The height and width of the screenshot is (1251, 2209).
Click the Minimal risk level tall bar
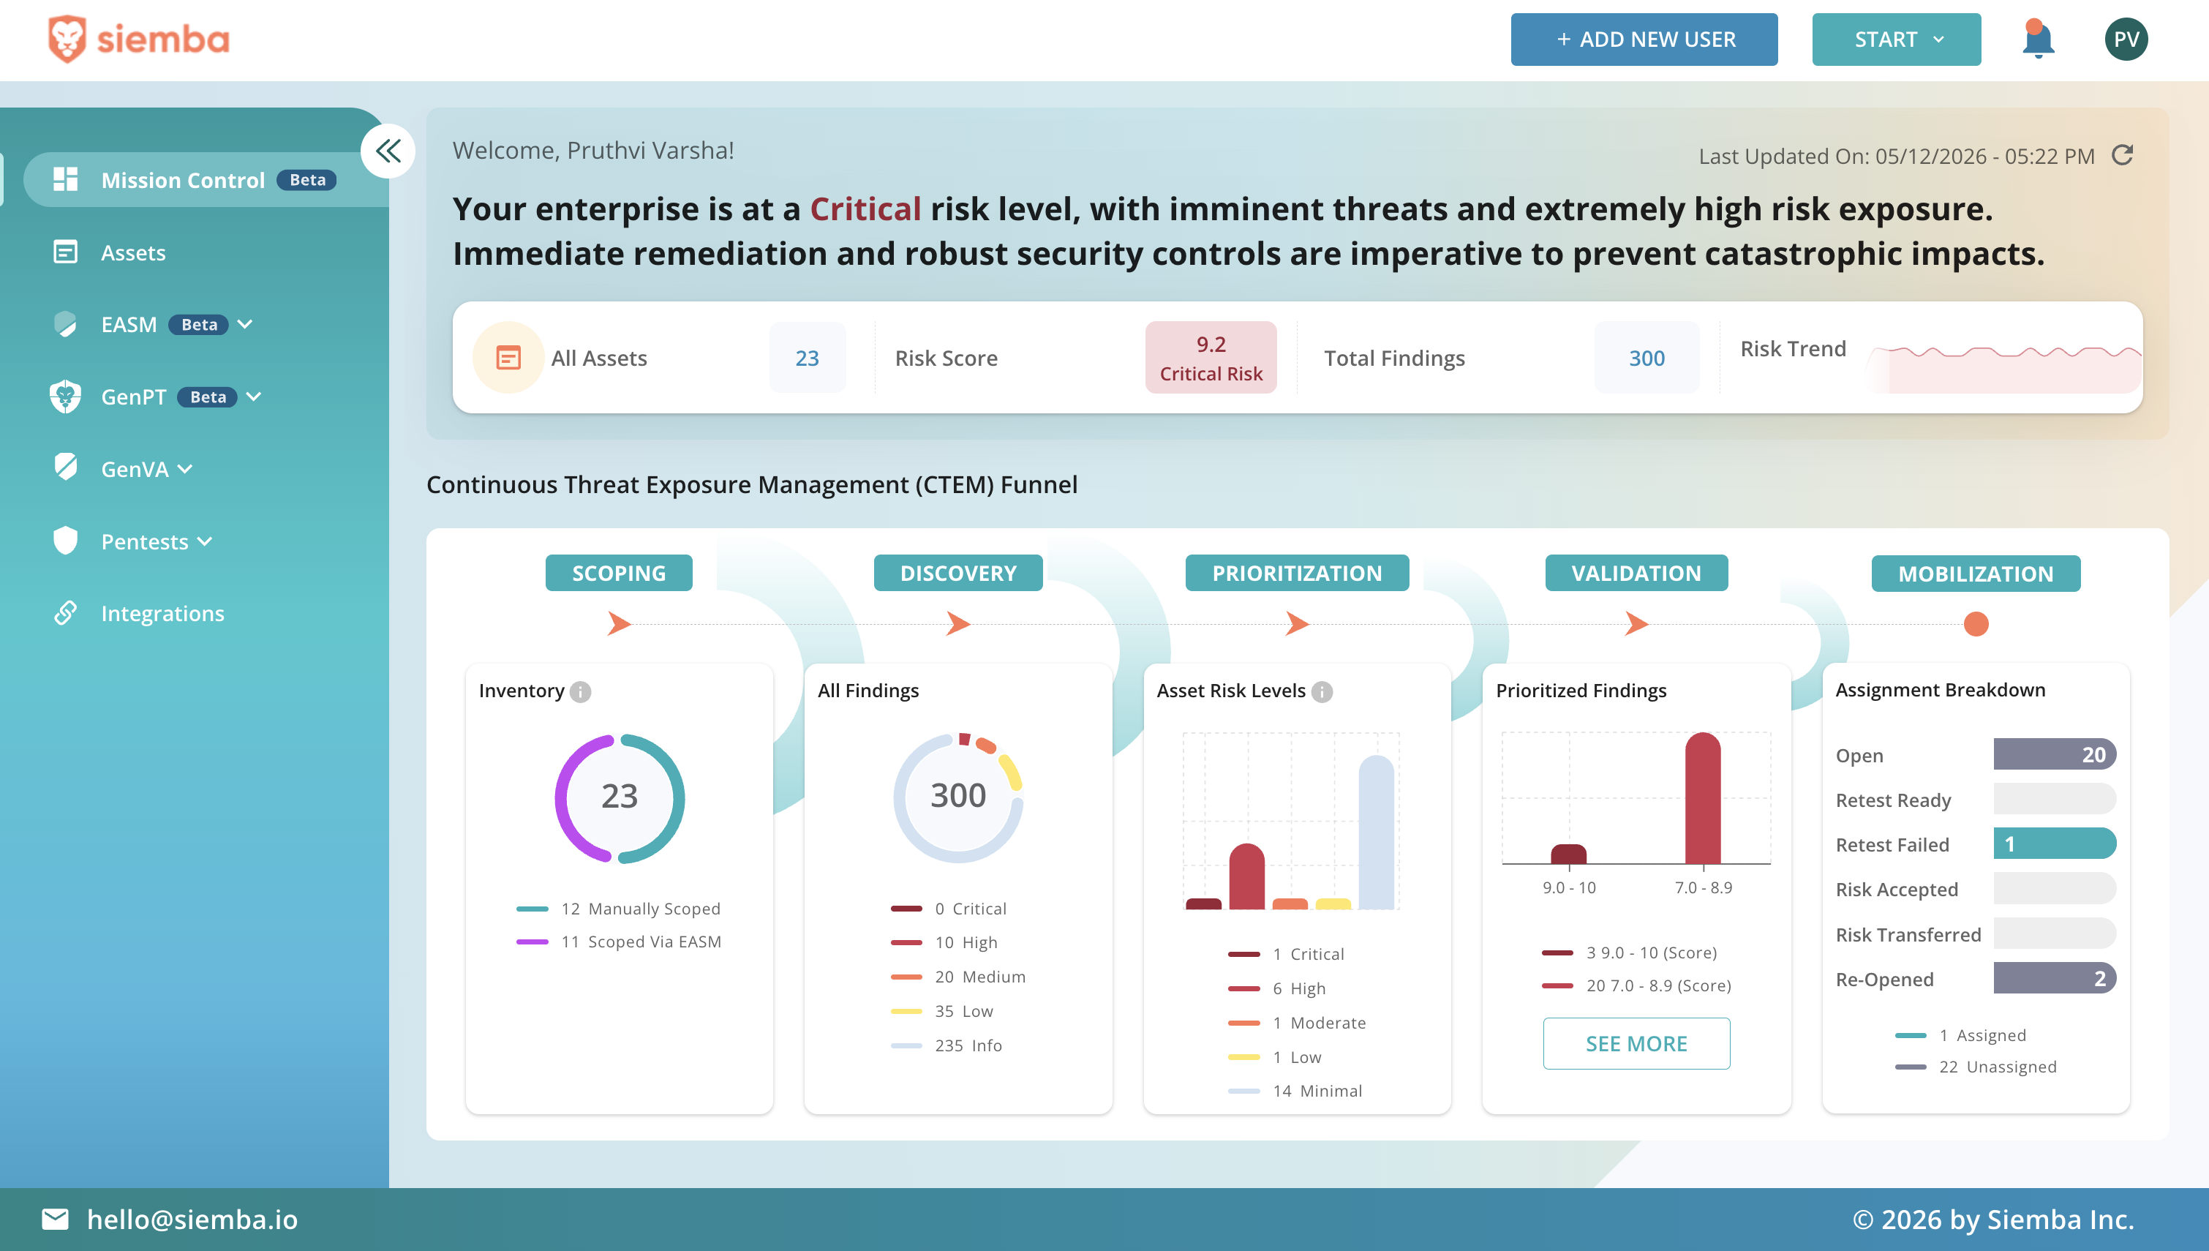pyautogui.click(x=1376, y=832)
